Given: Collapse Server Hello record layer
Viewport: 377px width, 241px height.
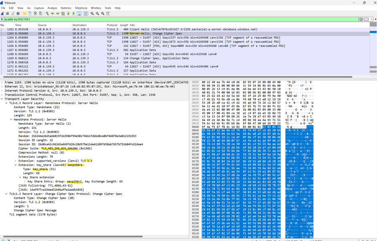Looking at the screenshot, I should click(7, 103).
